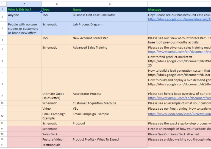This screenshot has height=149, width=211.
Task: Select column A header
Action: point(24,4)
